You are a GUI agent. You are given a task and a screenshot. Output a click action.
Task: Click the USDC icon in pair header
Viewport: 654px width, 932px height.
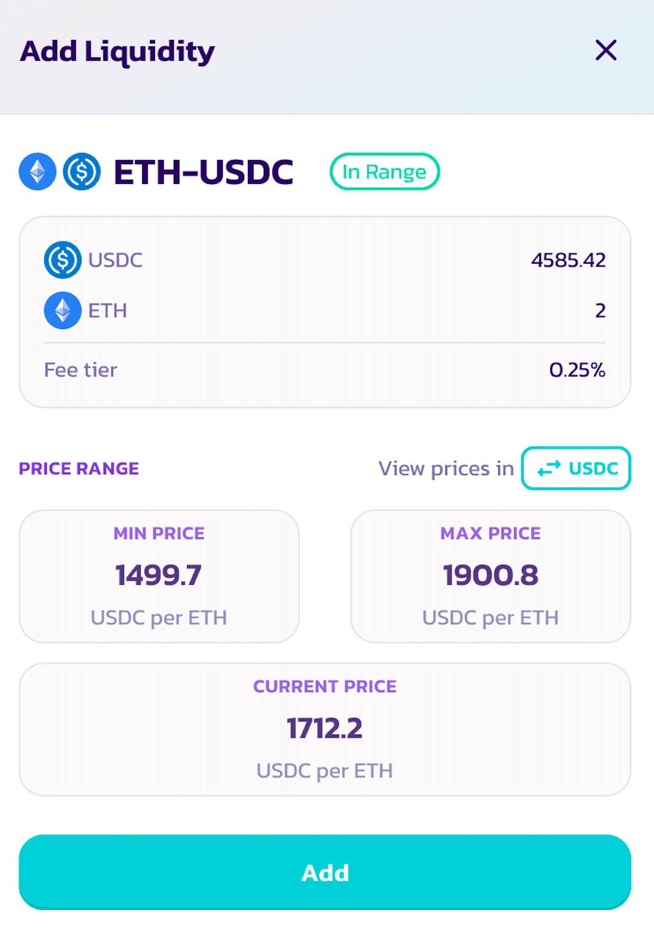(82, 172)
